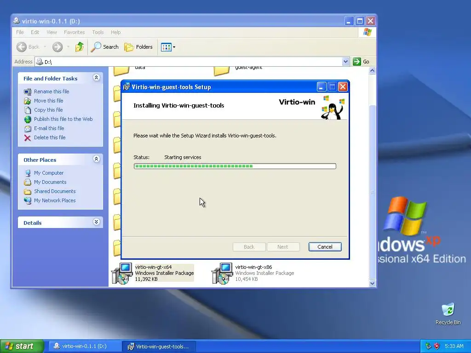Click the Go button next to address bar
Viewport: 471px width, 353px height.
pyautogui.click(x=361, y=62)
